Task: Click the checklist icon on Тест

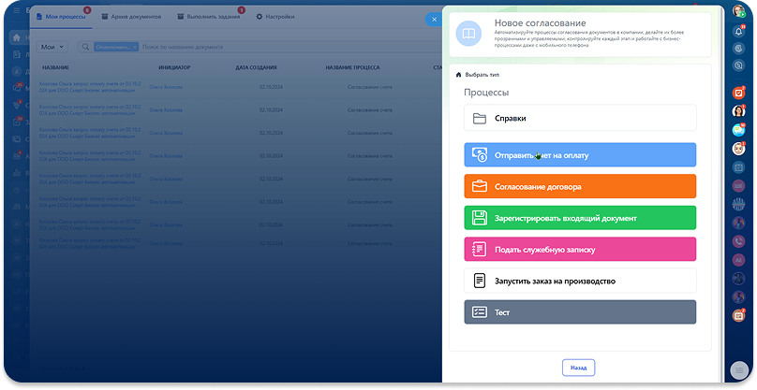Action: pyautogui.click(x=479, y=312)
